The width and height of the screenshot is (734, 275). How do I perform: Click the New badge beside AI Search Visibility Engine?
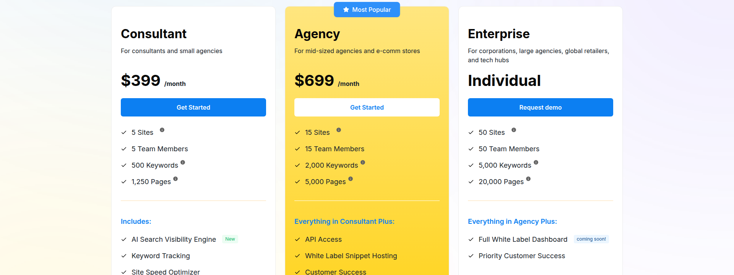[230, 239]
